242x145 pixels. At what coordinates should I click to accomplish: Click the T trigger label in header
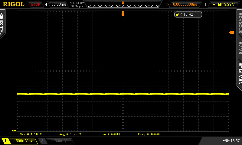(205, 5)
